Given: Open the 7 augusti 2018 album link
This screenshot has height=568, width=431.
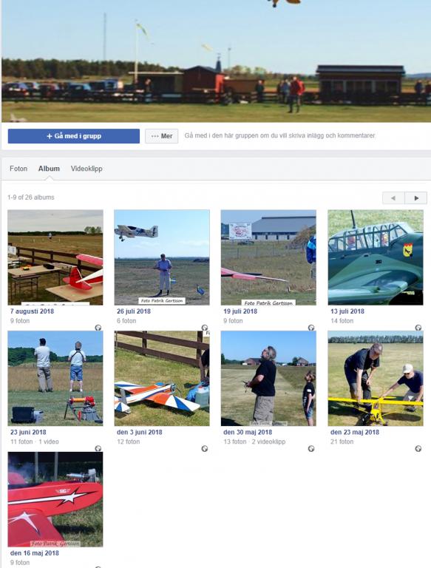Looking at the screenshot, I should coord(32,311).
